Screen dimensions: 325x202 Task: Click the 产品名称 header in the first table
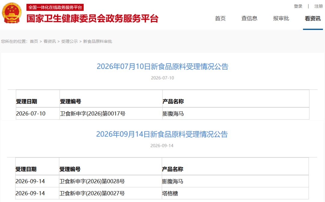click(x=173, y=101)
